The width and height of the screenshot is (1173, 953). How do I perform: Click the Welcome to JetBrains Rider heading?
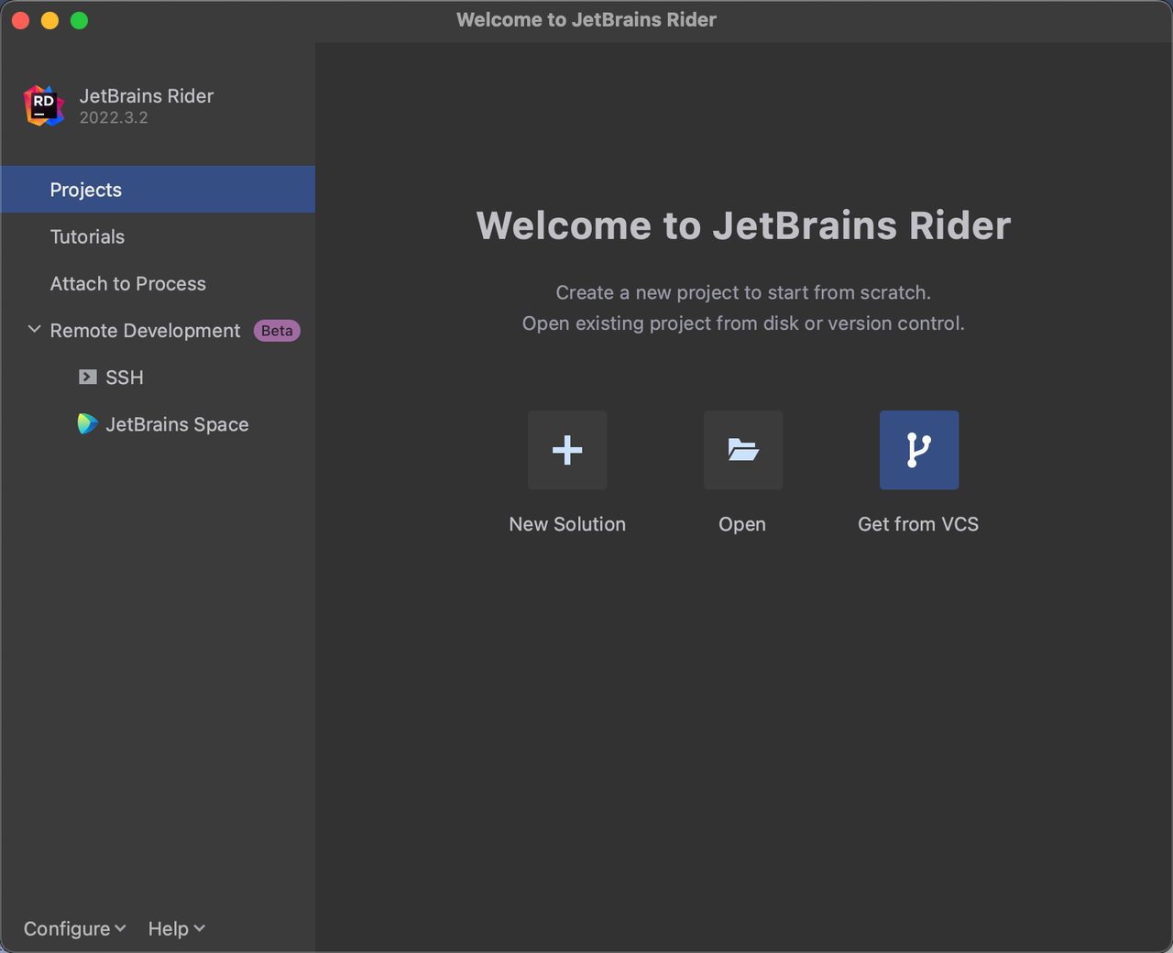743,225
